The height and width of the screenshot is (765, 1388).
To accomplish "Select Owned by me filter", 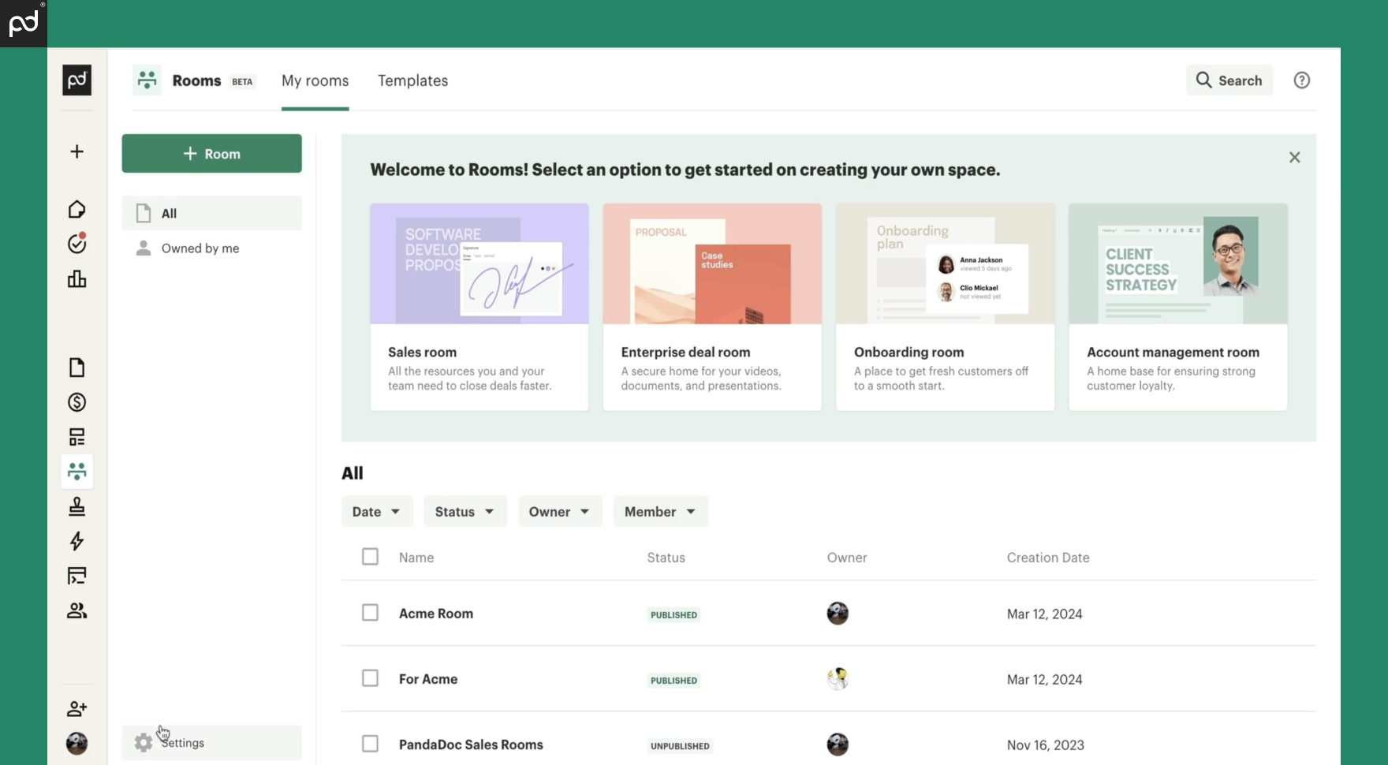I will tap(211, 248).
